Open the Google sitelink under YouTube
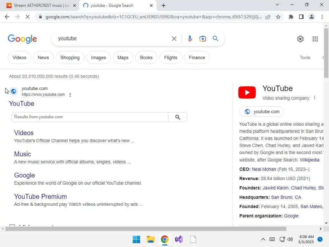 24,175
